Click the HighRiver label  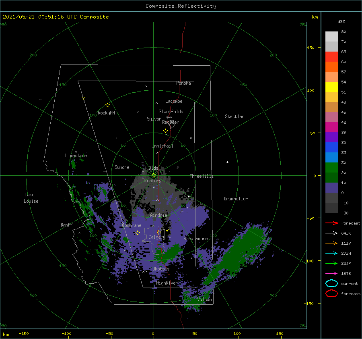point(167,283)
